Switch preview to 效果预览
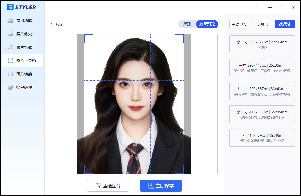This screenshot has height=196, width=301. (207, 24)
